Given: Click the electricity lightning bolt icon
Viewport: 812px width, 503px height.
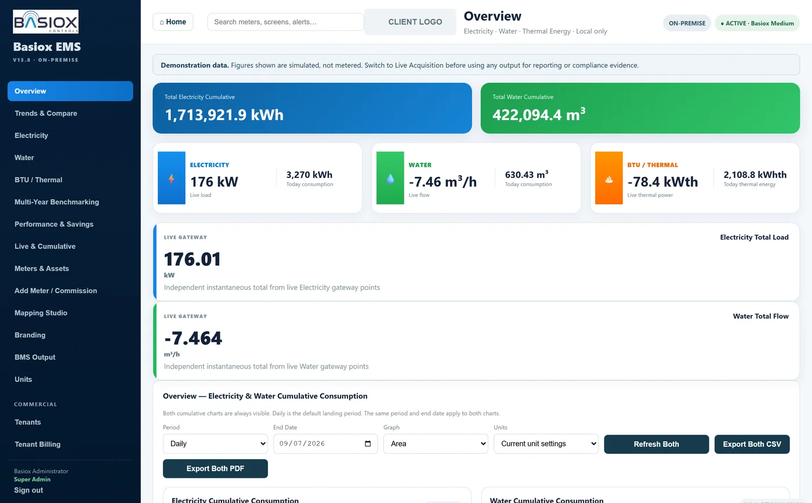Looking at the screenshot, I should (x=171, y=179).
